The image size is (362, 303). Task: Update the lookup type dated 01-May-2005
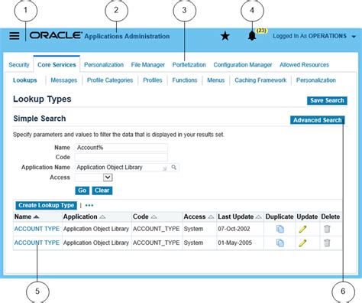(x=302, y=243)
